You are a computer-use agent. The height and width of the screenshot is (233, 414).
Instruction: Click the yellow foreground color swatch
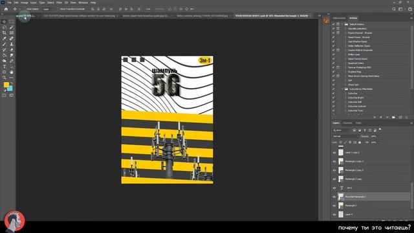(6, 85)
